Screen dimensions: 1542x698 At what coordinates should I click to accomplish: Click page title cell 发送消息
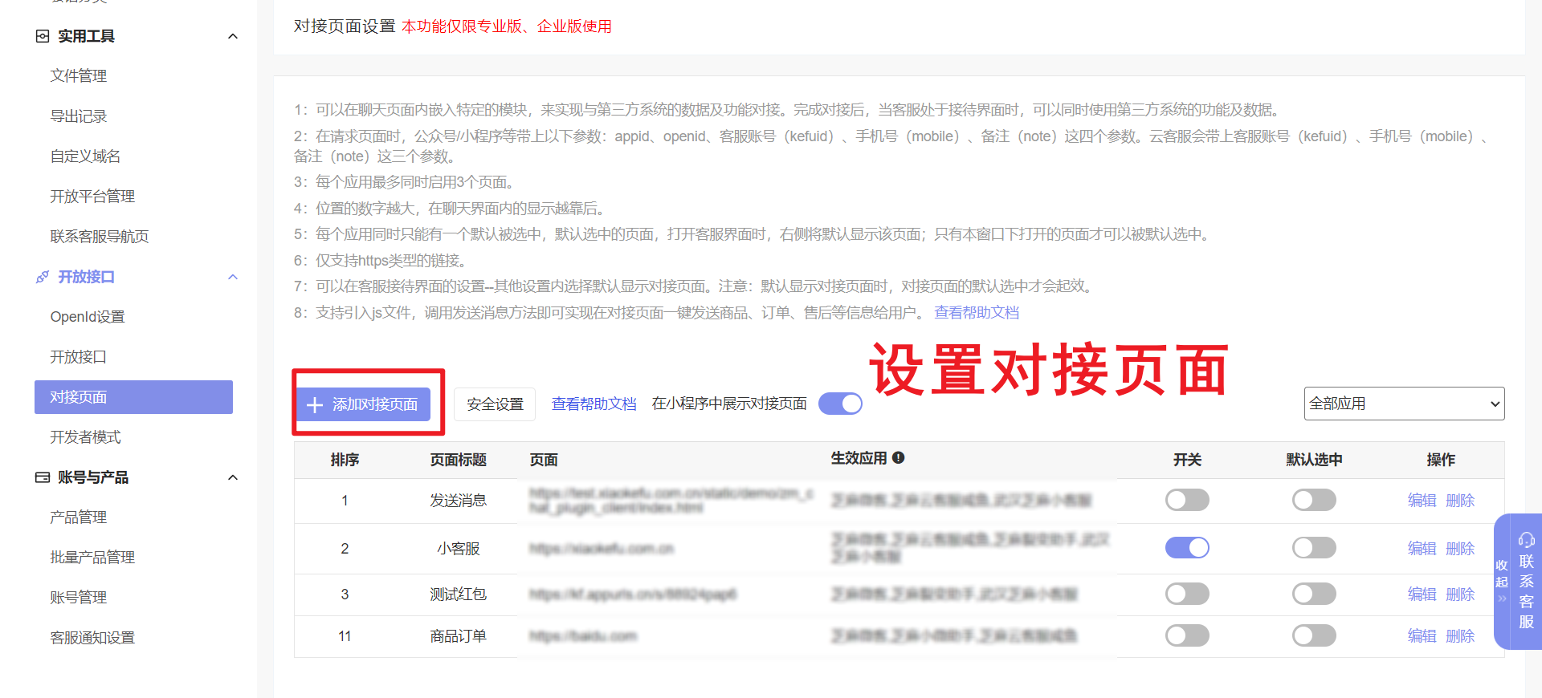coord(459,500)
